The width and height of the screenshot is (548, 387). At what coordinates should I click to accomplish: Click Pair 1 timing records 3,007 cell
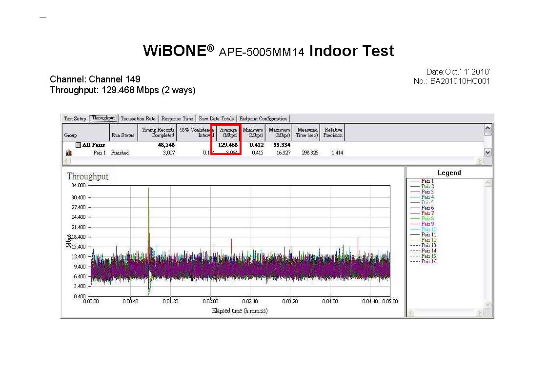tap(169, 153)
